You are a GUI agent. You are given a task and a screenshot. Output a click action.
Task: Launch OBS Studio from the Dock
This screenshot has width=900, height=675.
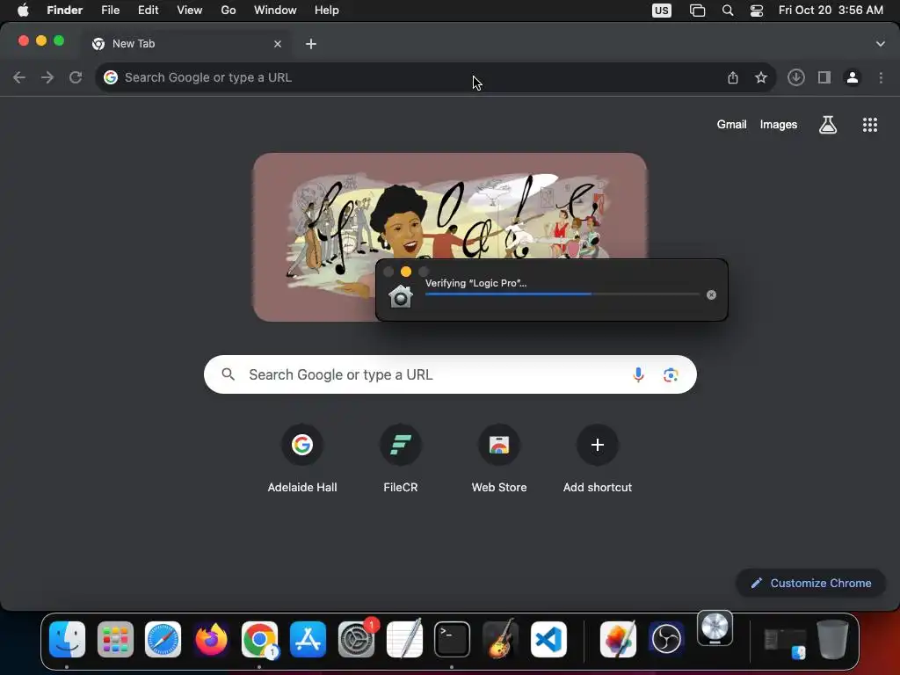(666, 639)
